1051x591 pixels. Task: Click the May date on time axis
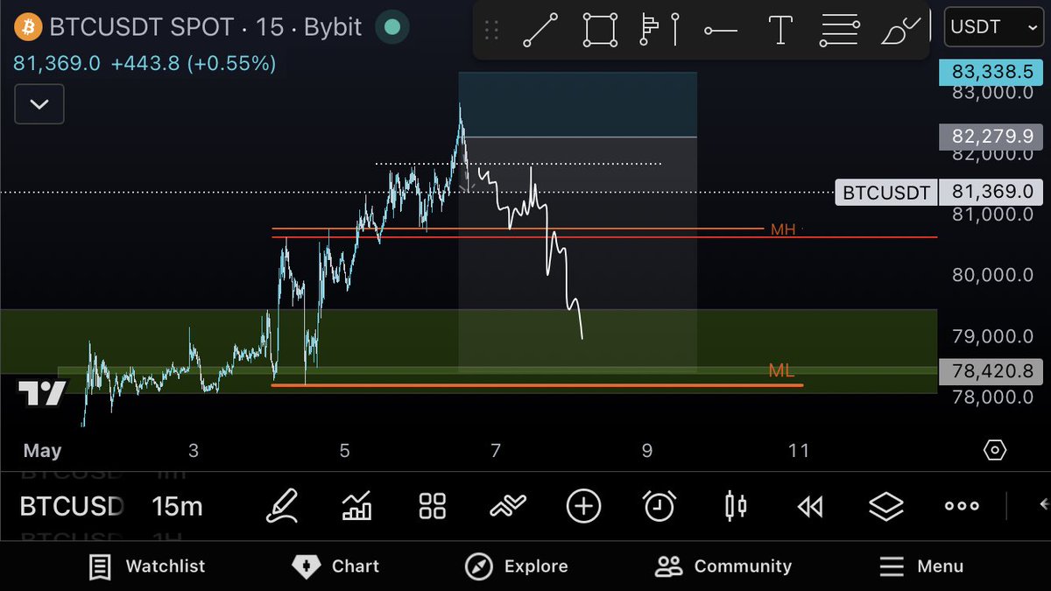coord(42,451)
